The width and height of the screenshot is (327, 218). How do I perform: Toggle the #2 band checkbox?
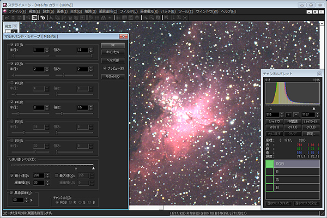click(x=12, y=64)
